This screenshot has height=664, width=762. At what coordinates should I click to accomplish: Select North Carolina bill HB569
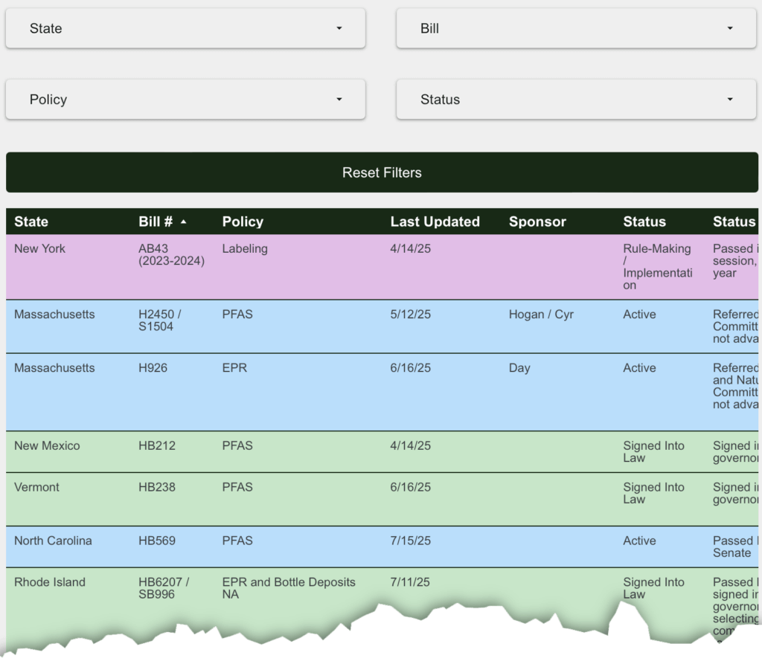(x=156, y=541)
